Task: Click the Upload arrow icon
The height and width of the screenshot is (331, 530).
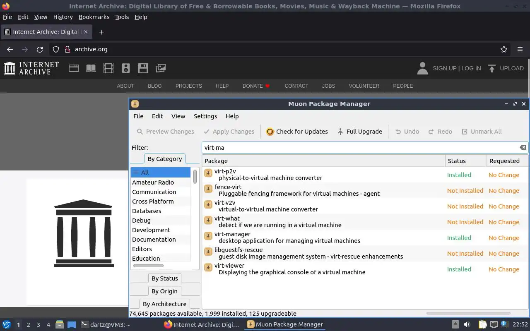Action: click(x=491, y=68)
